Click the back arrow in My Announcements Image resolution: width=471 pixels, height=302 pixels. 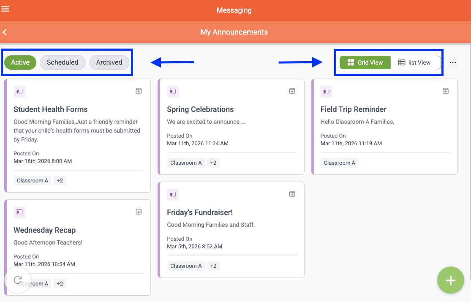click(5, 32)
